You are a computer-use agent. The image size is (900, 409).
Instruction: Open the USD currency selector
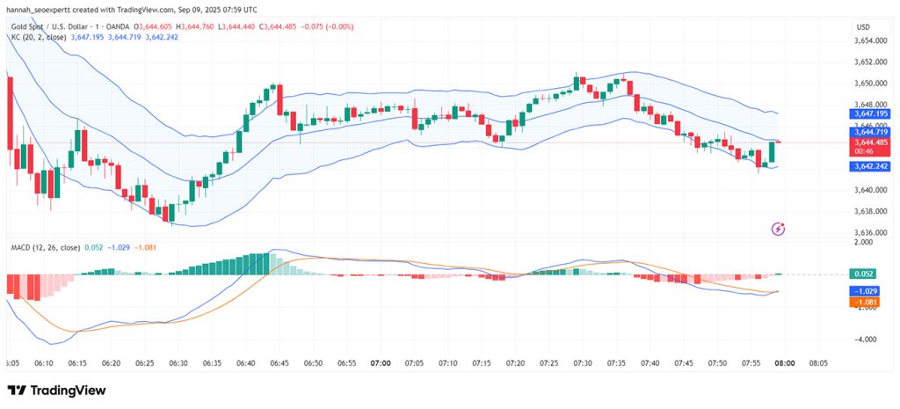pyautogui.click(x=862, y=27)
